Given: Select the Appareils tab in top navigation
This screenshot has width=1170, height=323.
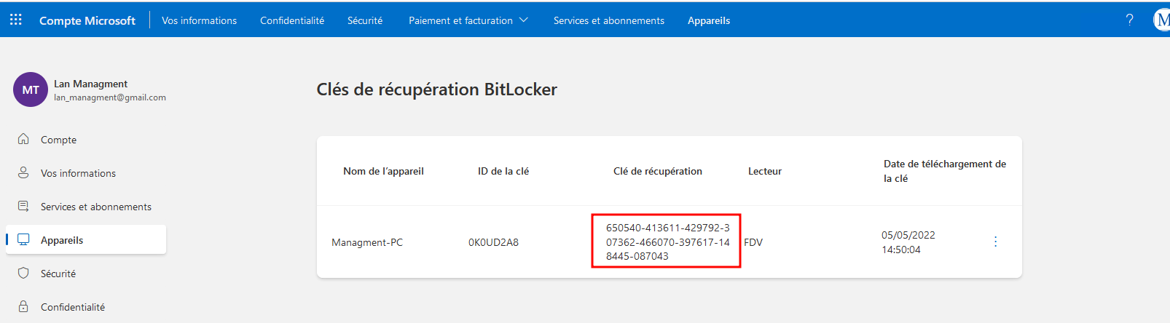Looking at the screenshot, I should click(708, 20).
